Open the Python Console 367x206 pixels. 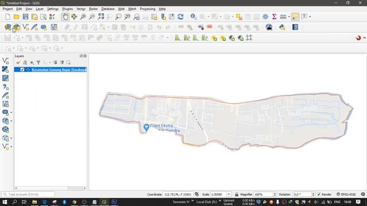[282, 27]
